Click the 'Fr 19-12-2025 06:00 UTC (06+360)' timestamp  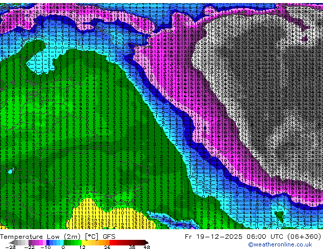coord(253,237)
